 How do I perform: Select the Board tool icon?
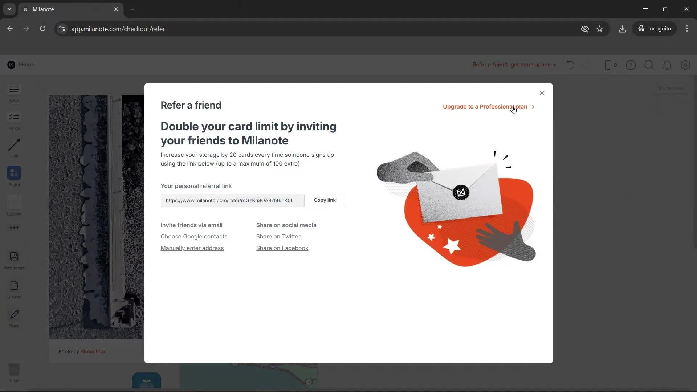[14, 173]
